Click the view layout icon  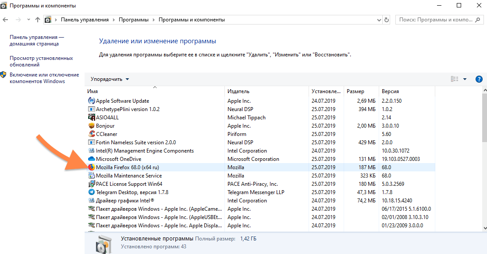tap(455, 79)
